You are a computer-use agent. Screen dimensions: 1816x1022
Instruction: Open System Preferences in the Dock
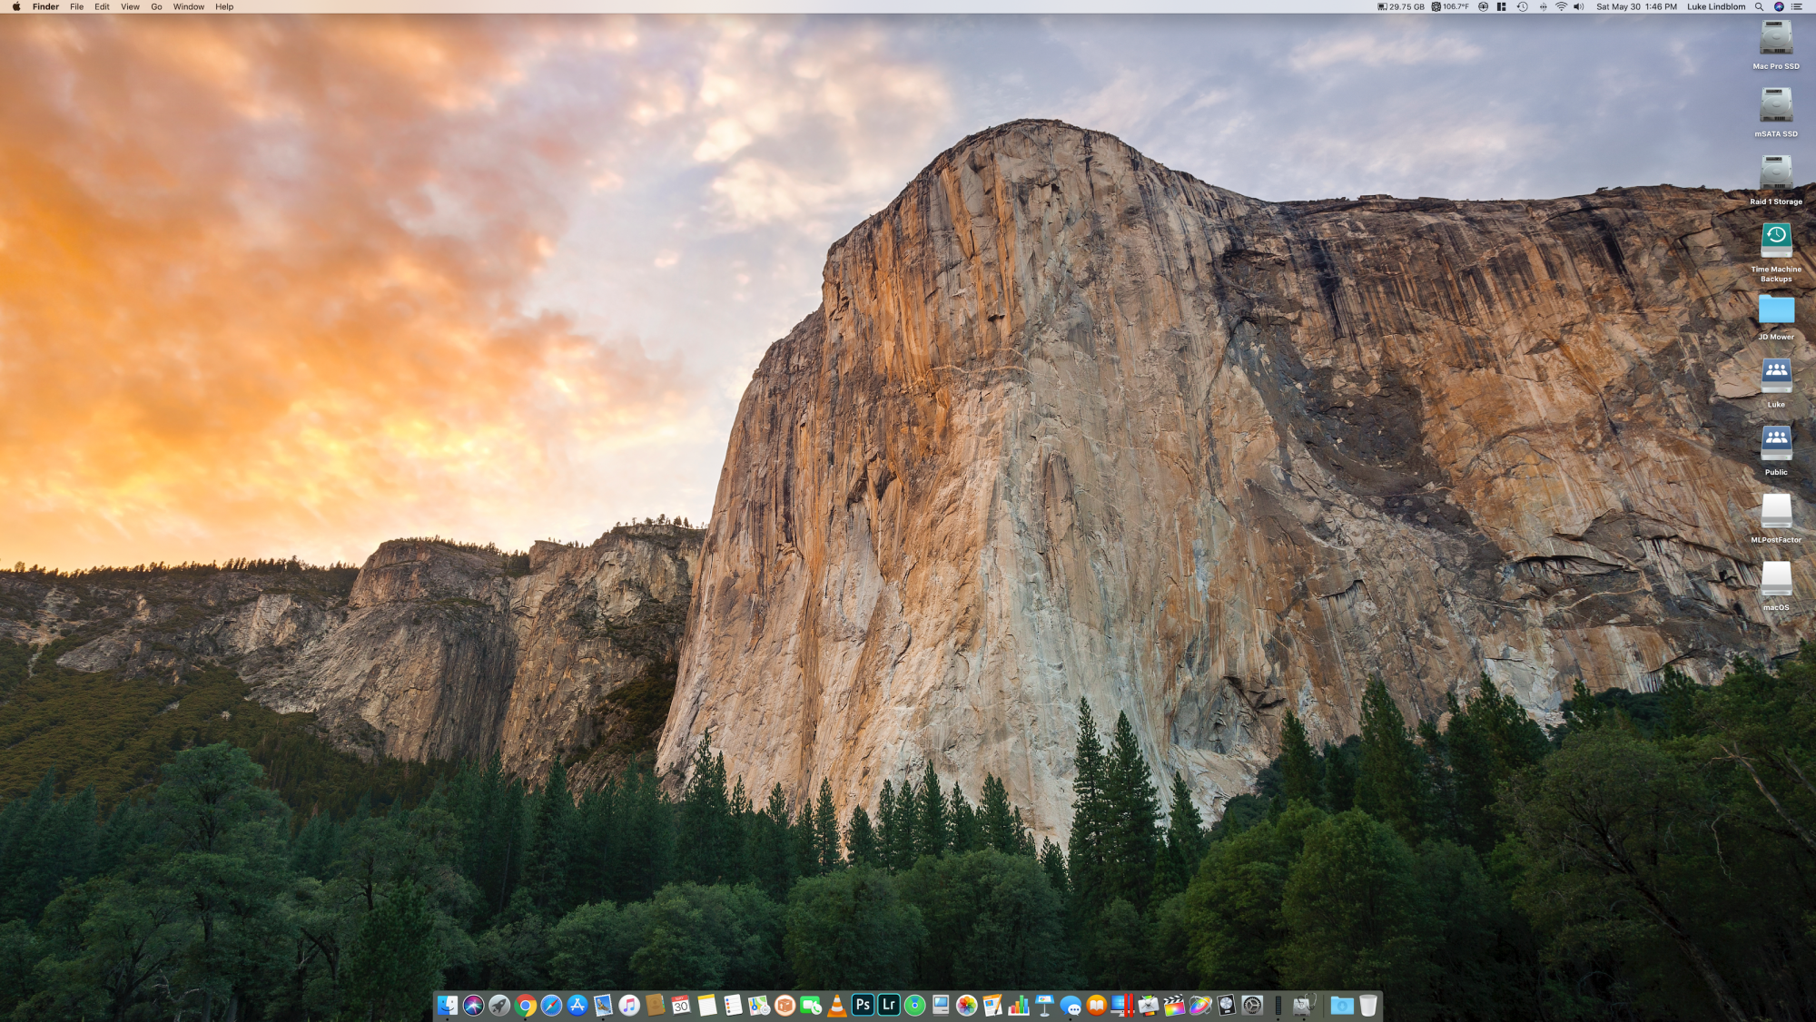click(x=1252, y=1005)
